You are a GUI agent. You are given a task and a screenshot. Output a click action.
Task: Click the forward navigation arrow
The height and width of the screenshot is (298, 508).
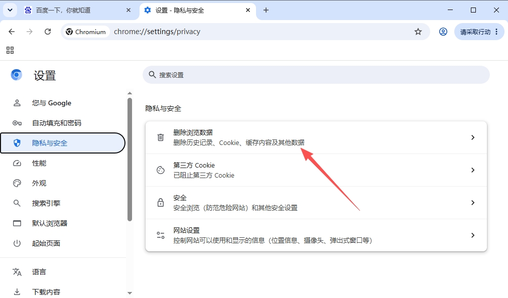[30, 32]
